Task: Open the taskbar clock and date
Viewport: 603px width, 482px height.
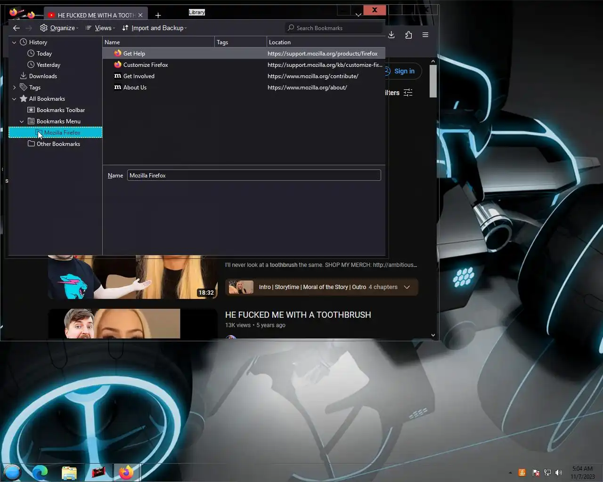Action: [582, 473]
